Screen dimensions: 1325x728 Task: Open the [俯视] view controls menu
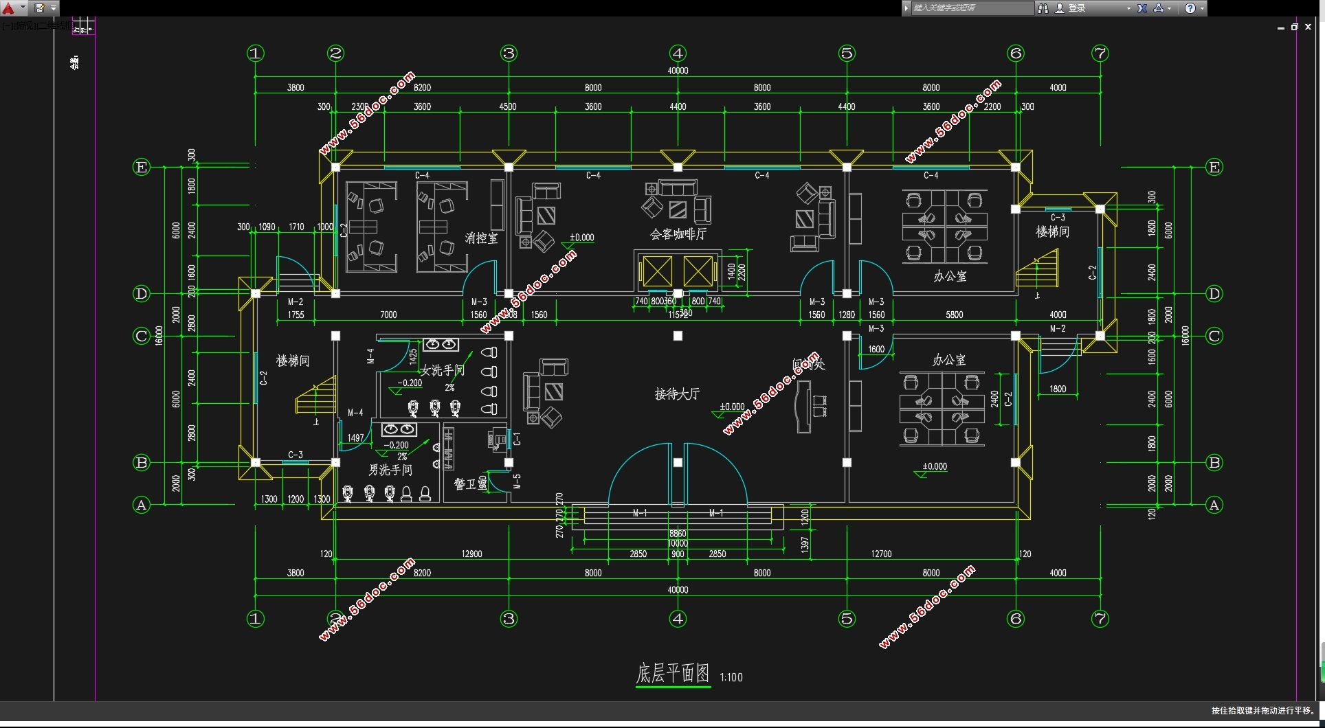pyautogui.click(x=23, y=26)
